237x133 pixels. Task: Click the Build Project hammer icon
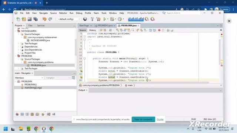[x=92, y=19]
